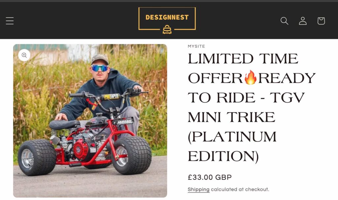
Task: Click the PLATINUM EDITION title text
Action: click(x=232, y=146)
